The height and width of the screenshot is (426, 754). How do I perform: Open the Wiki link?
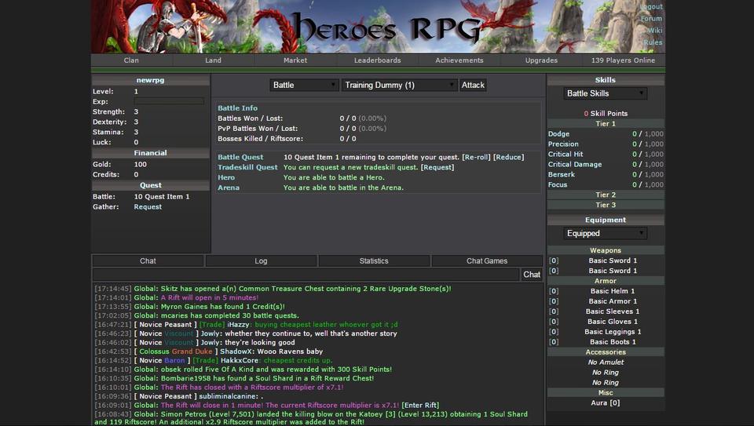(x=655, y=31)
